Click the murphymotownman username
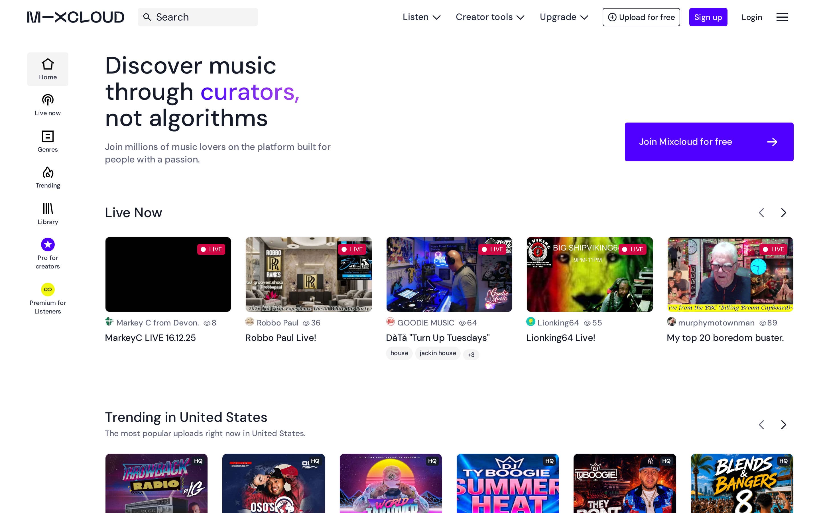Screen dimensions: 821x513 point(716,323)
